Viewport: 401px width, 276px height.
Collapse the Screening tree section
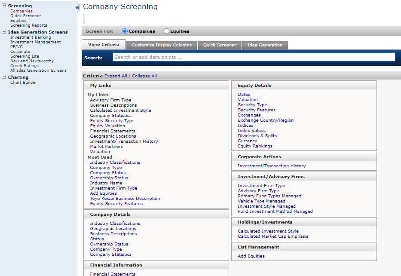pyautogui.click(x=4, y=6)
